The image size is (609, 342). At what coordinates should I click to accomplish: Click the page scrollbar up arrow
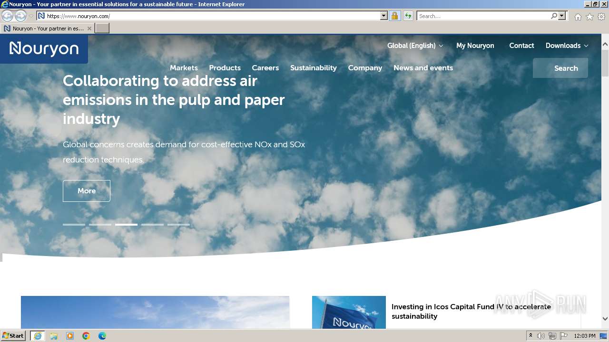[x=605, y=45]
